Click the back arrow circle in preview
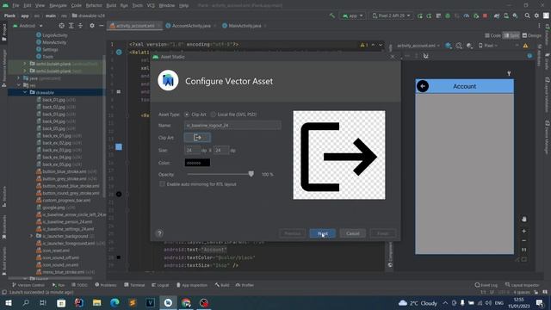 tap(423, 86)
